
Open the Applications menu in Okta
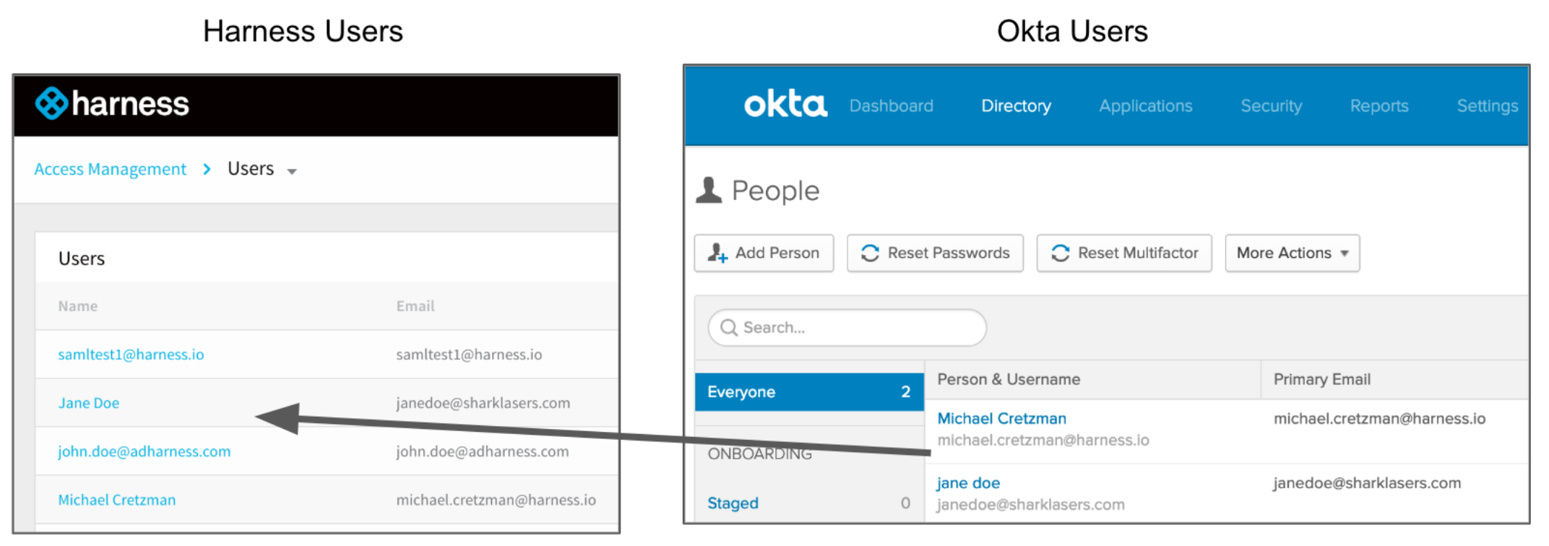[x=1146, y=105]
